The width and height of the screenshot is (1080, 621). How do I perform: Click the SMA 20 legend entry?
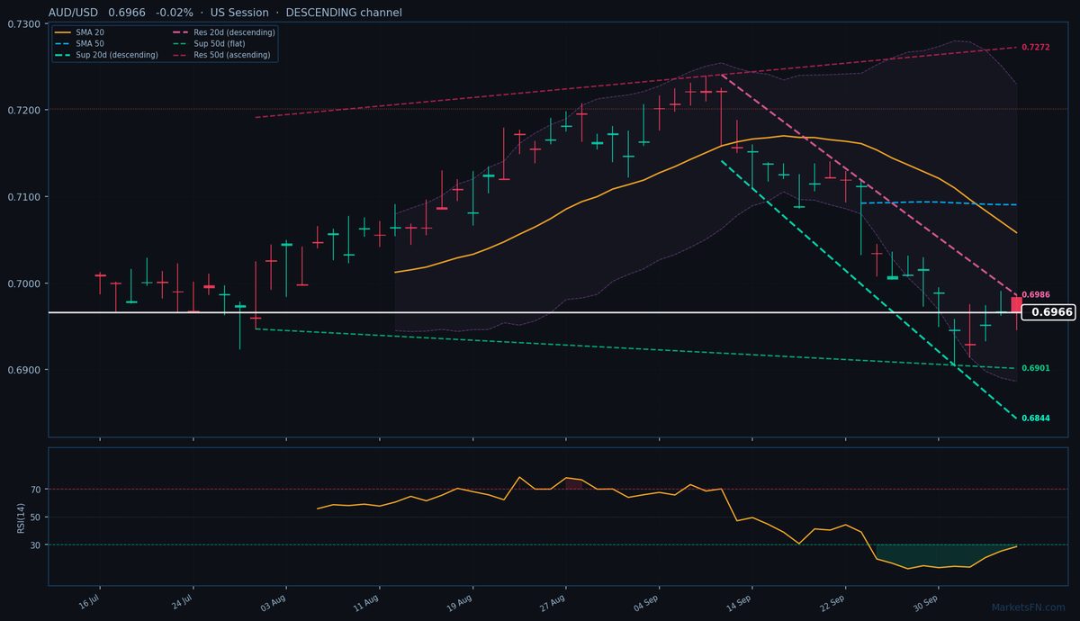click(79, 32)
